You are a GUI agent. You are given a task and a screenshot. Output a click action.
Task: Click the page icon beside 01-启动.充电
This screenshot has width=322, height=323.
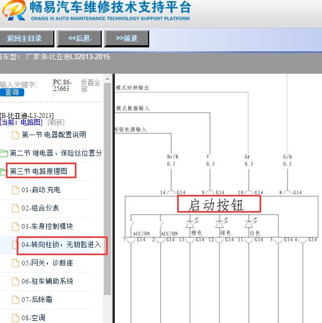pos(16,190)
